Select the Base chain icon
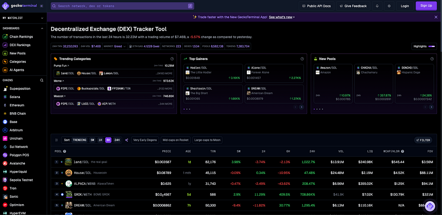Screen dimensions: 442x215 coord(5,122)
